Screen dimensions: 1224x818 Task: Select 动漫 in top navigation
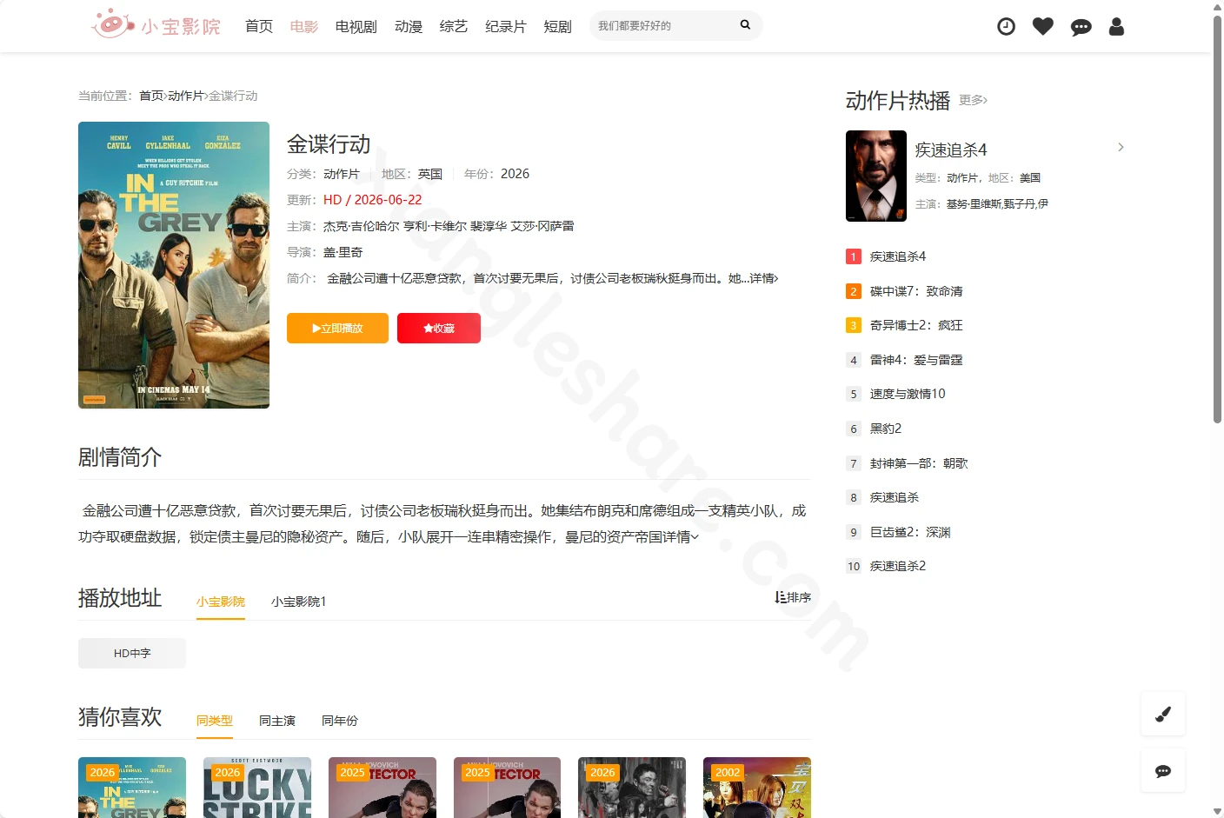pos(409,26)
